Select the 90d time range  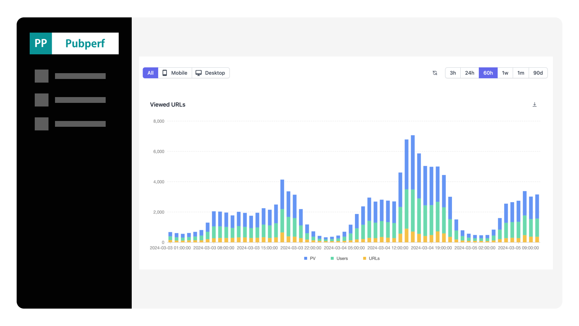(x=538, y=73)
